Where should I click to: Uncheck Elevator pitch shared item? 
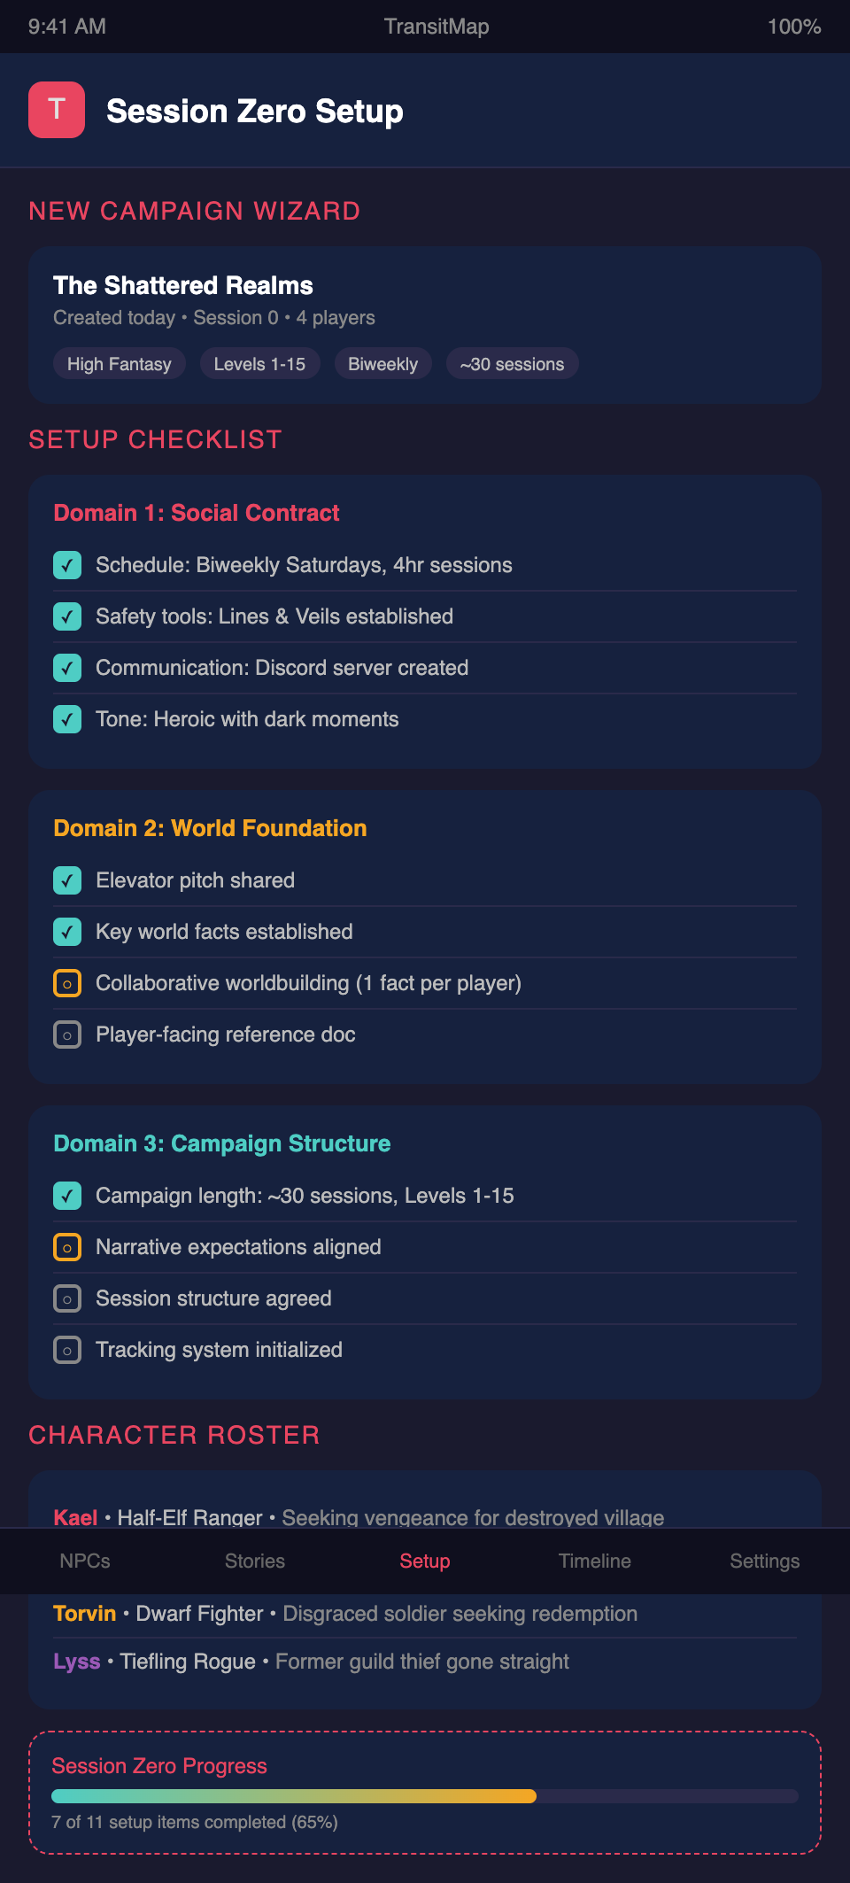67,880
